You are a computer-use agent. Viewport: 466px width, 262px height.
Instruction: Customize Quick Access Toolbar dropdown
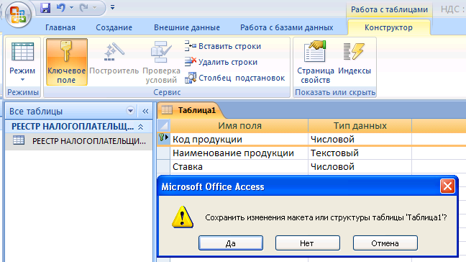[x=112, y=7]
